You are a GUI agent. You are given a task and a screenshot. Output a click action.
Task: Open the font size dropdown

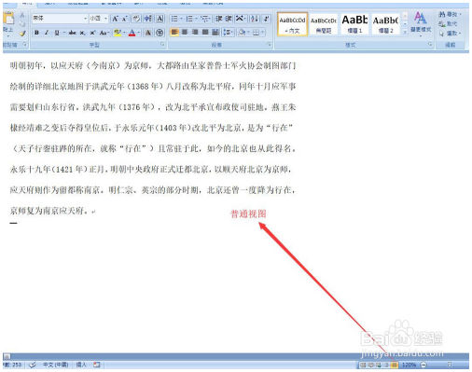click(x=99, y=19)
